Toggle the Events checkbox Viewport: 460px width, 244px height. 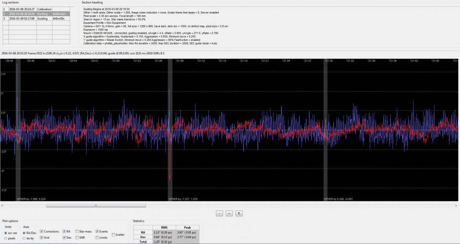point(97,232)
